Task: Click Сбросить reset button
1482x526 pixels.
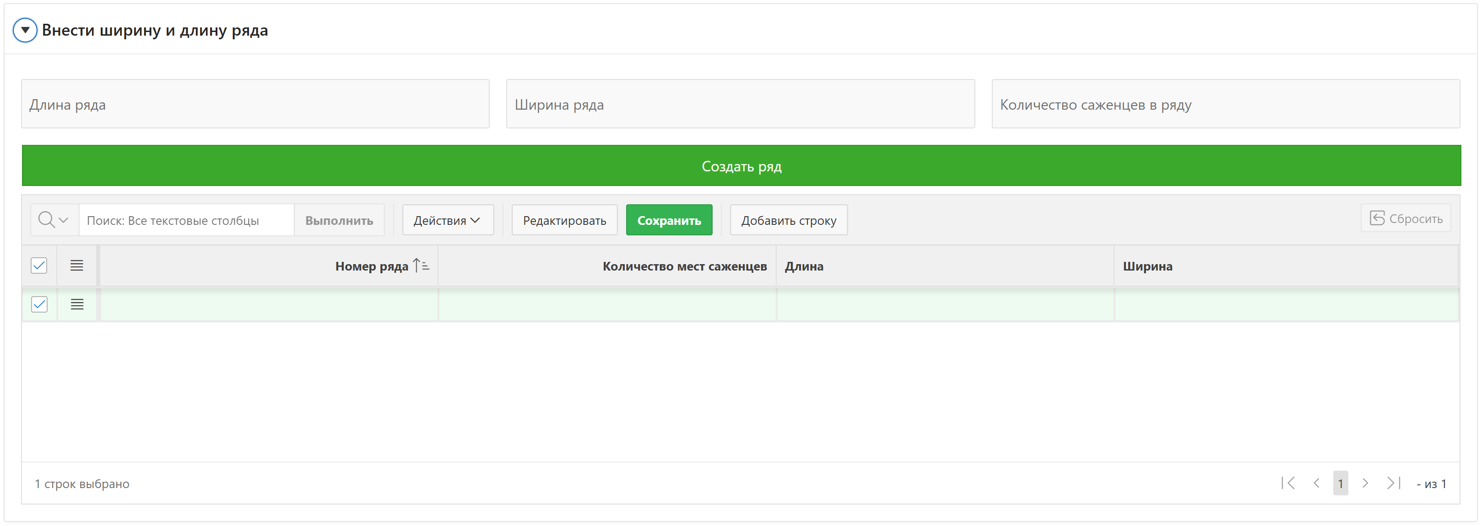Action: [x=1406, y=219]
